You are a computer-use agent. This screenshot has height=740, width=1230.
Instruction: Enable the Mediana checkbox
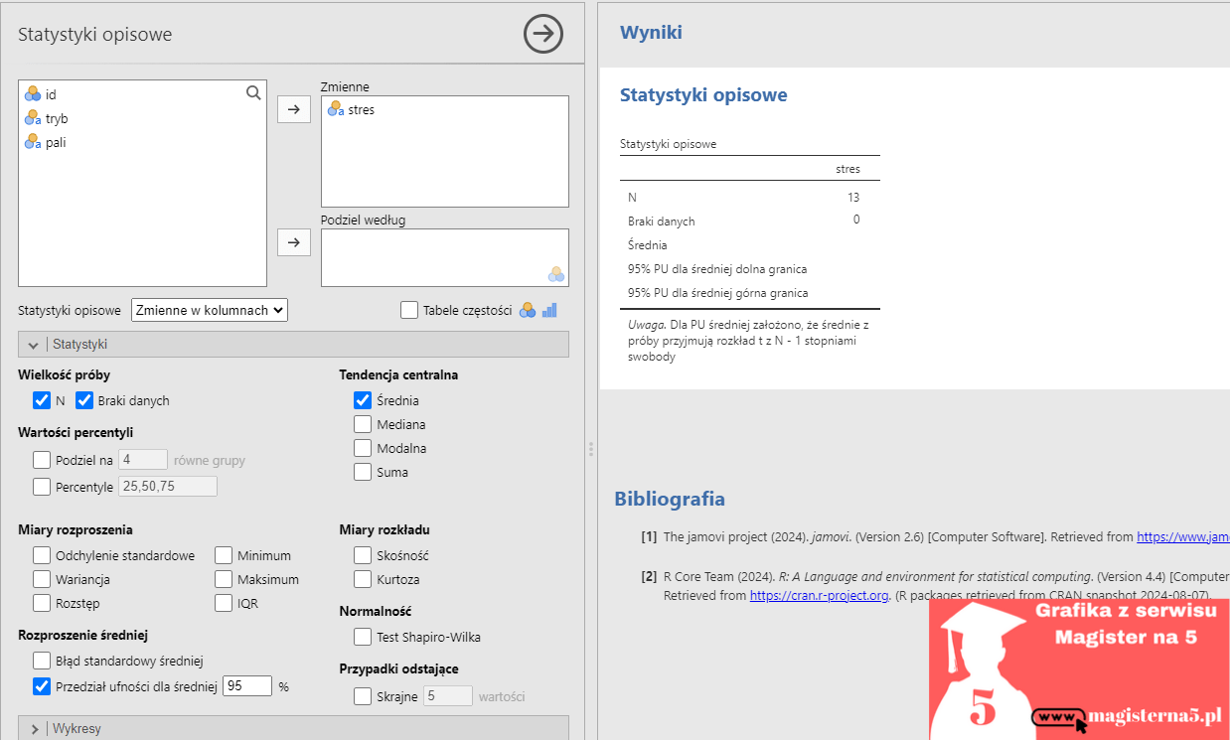point(363,424)
